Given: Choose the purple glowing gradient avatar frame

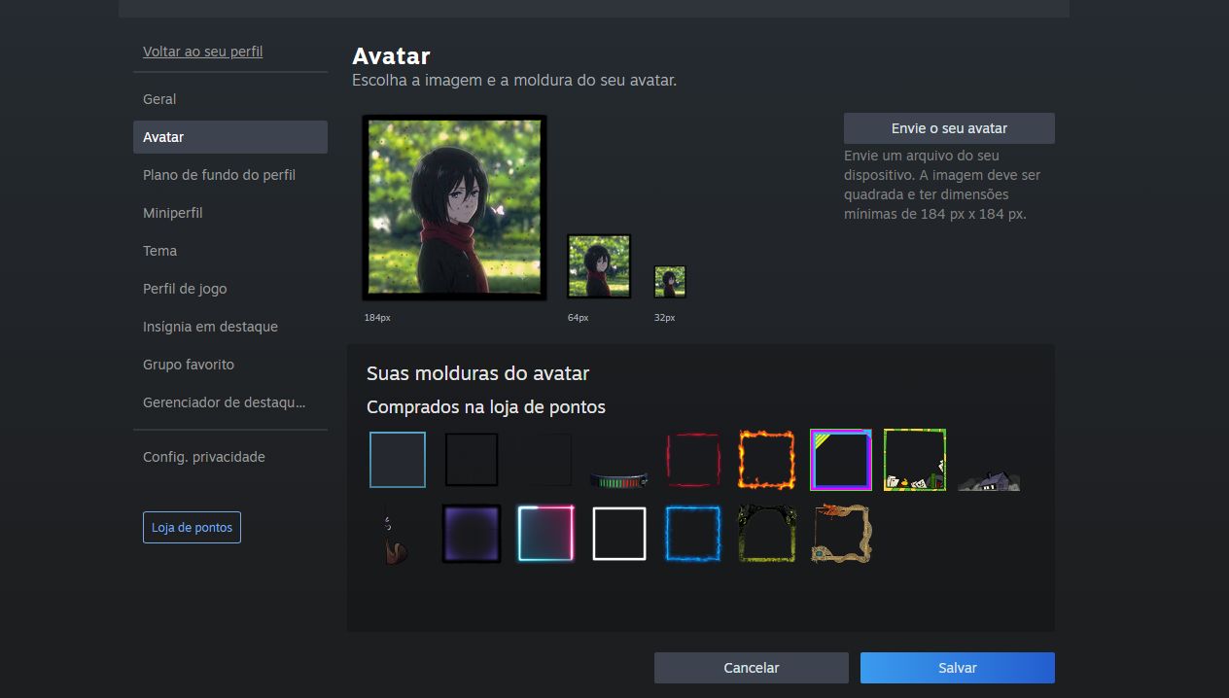Looking at the screenshot, I should pos(472,534).
